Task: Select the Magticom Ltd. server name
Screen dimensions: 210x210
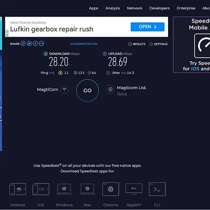Action: click(x=131, y=87)
